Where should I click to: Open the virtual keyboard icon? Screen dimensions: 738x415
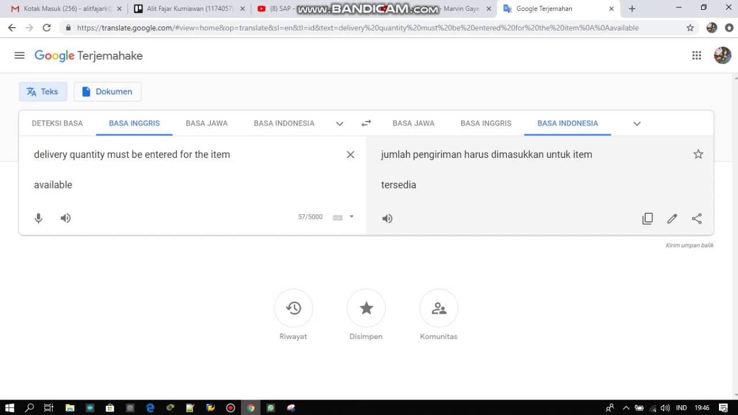(338, 217)
